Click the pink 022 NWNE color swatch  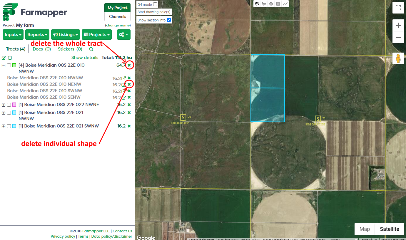pos(14,105)
